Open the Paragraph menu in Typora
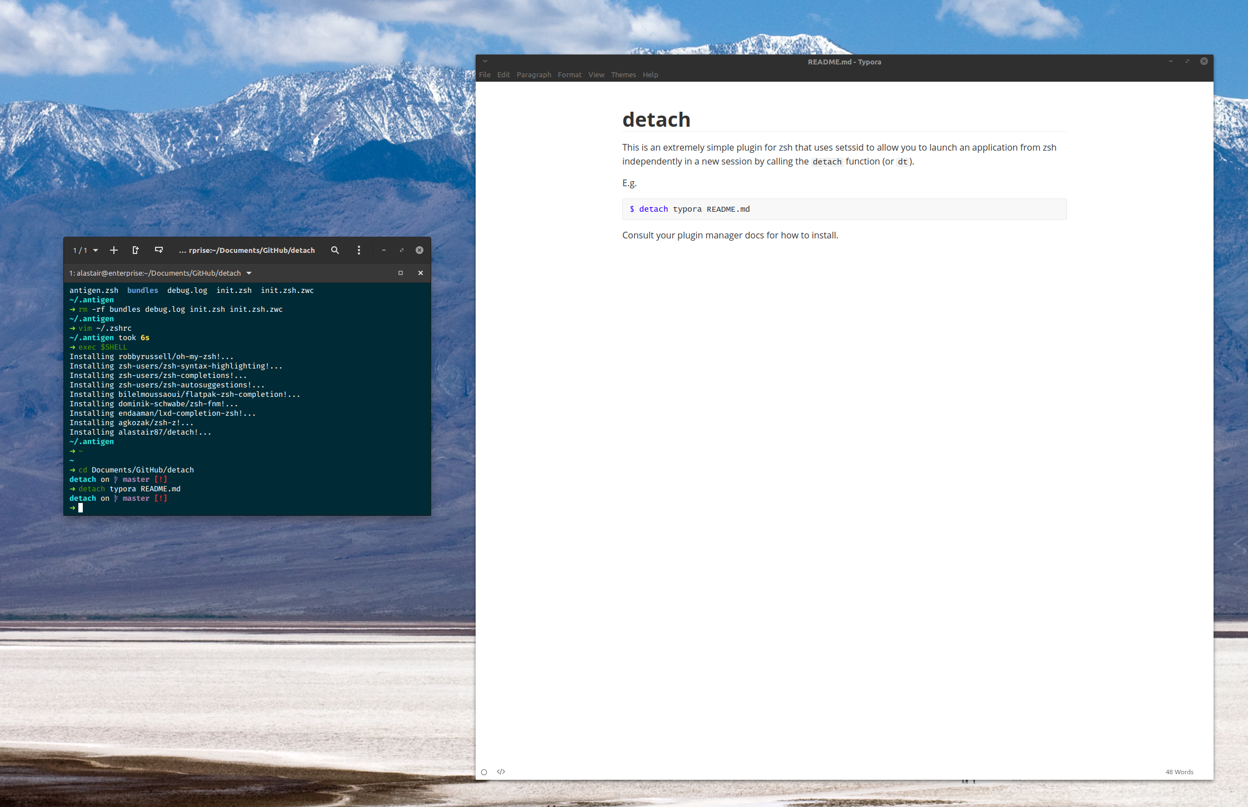This screenshot has height=807, width=1248. [533, 74]
